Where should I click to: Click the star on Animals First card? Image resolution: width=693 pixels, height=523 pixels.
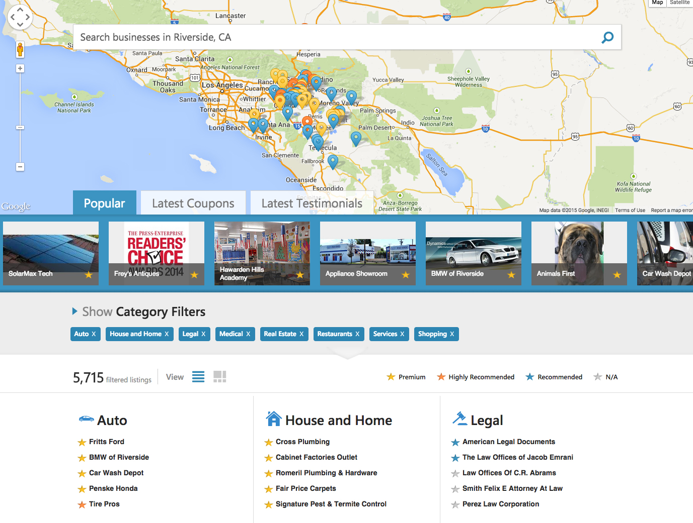[x=617, y=275]
